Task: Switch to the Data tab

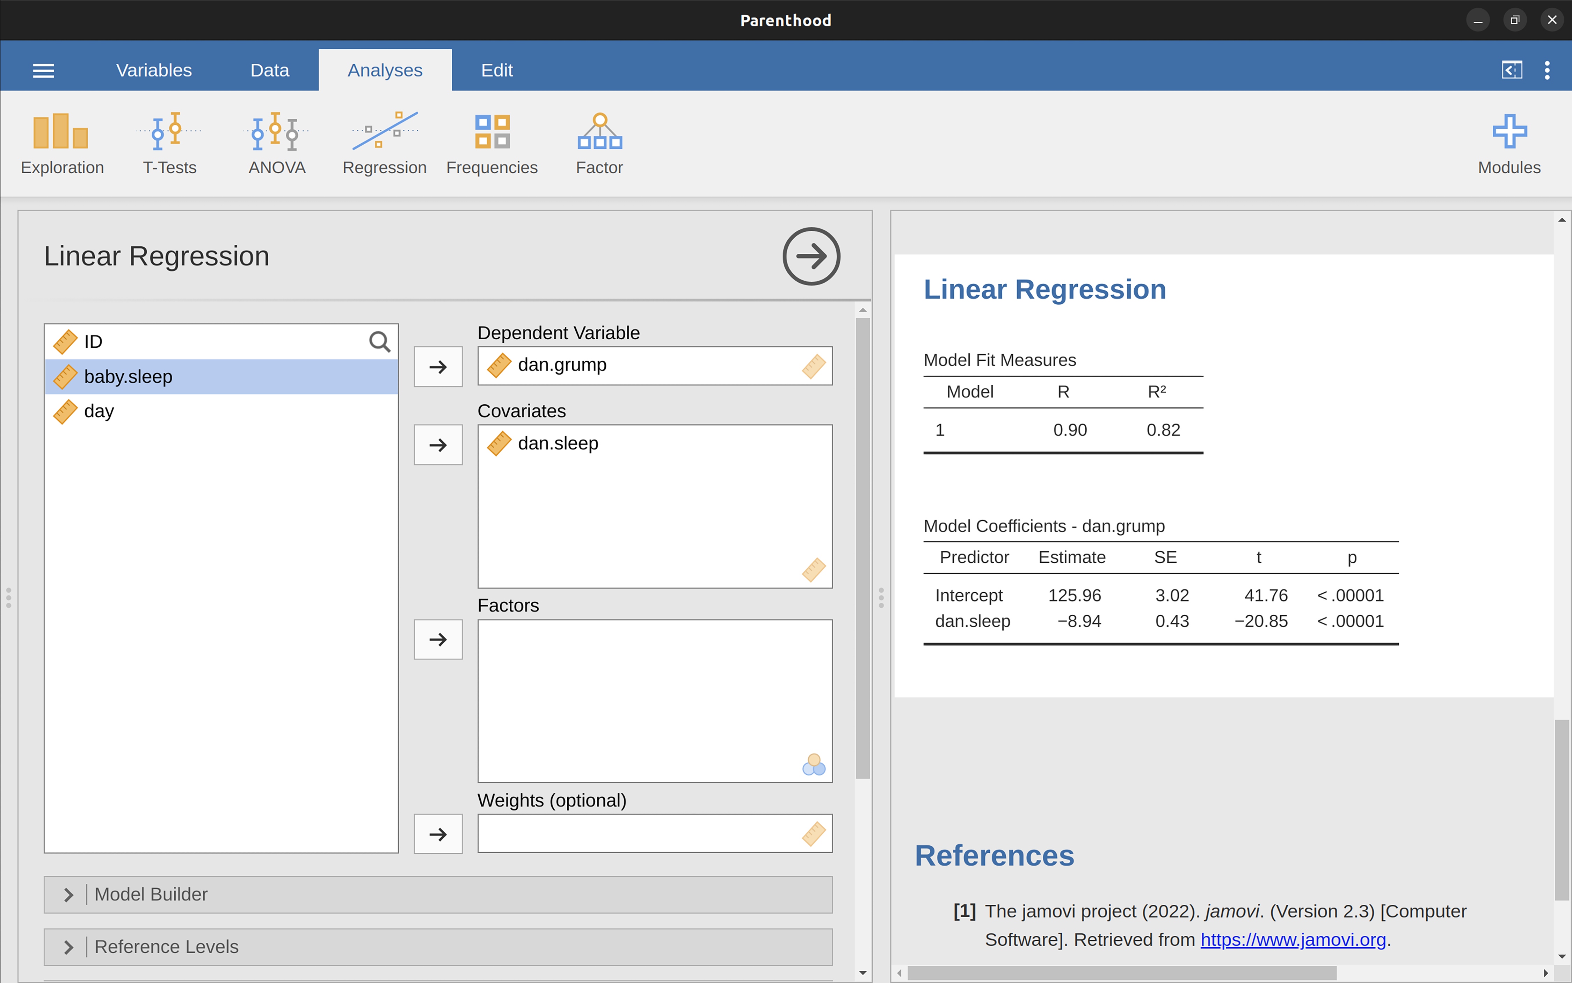Action: pos(270,70)
